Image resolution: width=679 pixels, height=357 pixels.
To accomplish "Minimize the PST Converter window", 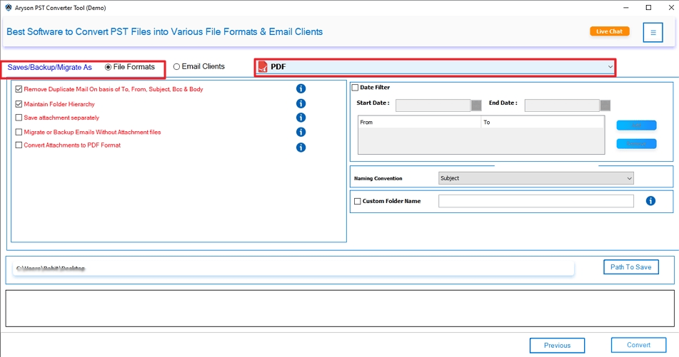I will pos(625,8).
